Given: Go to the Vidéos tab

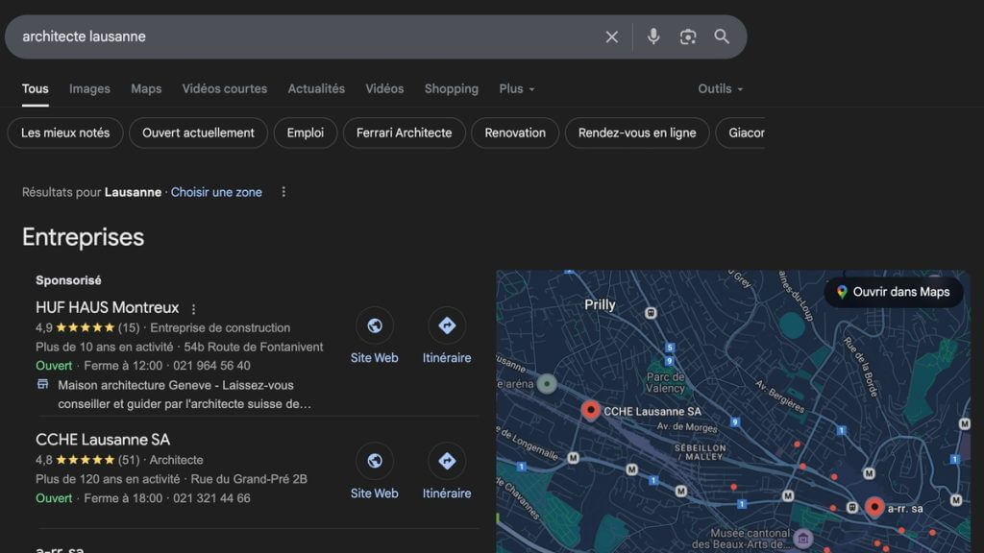Looking at the screenshot, I should [384, 89].
